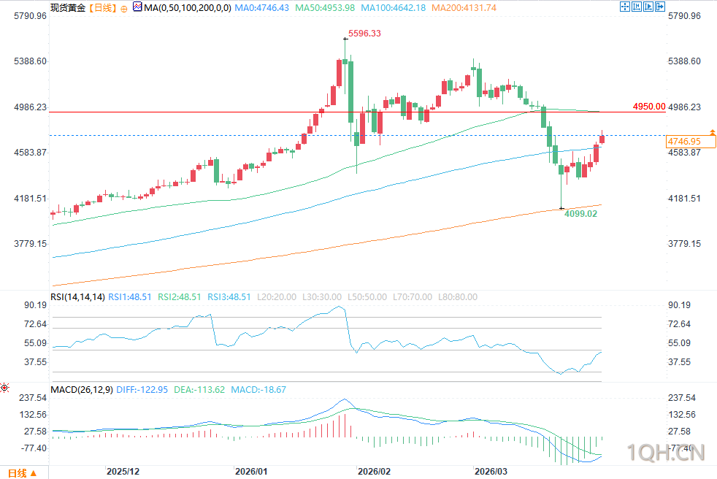717x479 pixels.
Task: Click the MA50:4953.98 value
Action: pos(325,8)
